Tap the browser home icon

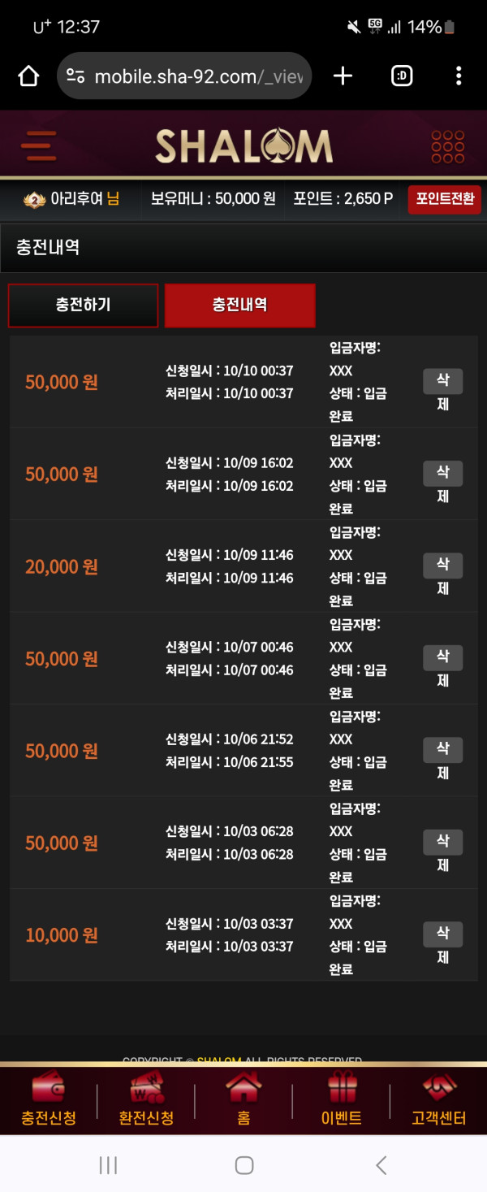[28, 76]
